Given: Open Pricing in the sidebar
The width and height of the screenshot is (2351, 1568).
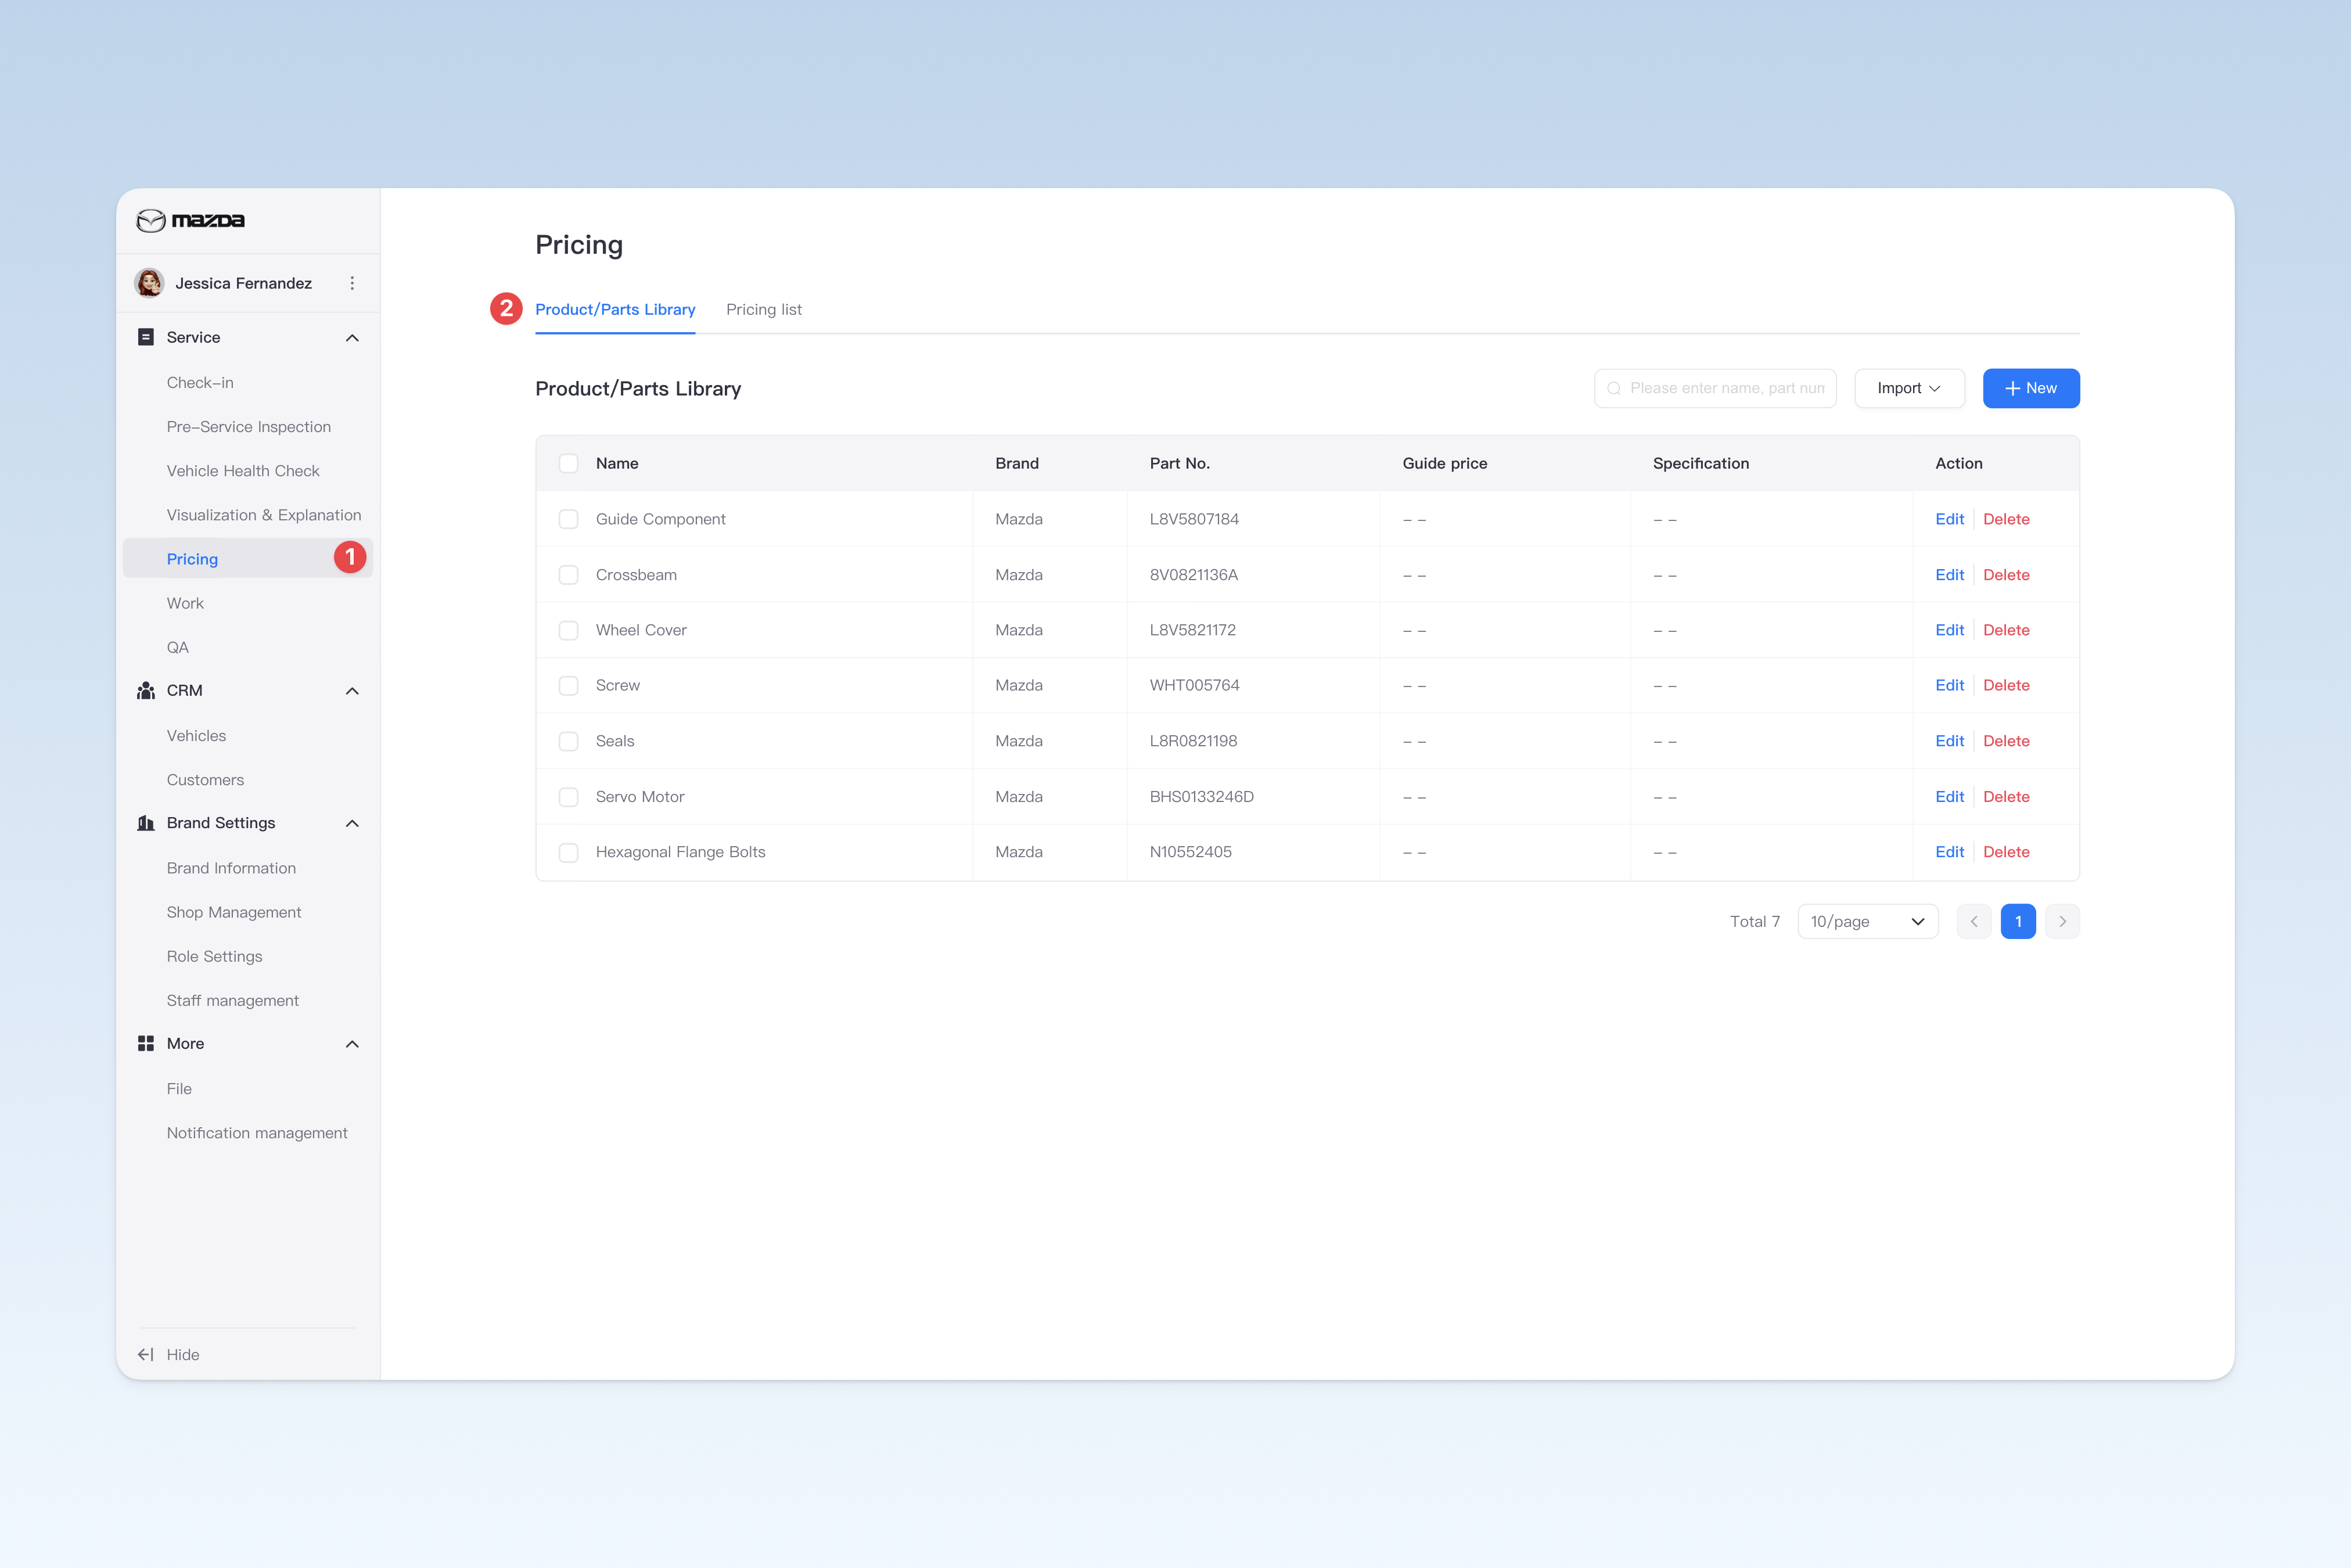Looking at the screenshot, I should (x=247, y=558).
